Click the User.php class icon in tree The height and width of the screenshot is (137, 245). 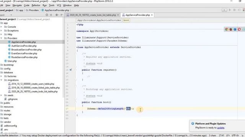[x=6, y=61]
